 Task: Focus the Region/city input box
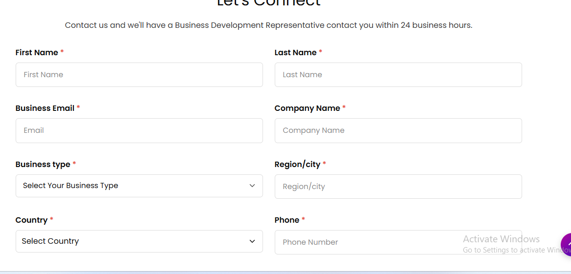[398, 187]
